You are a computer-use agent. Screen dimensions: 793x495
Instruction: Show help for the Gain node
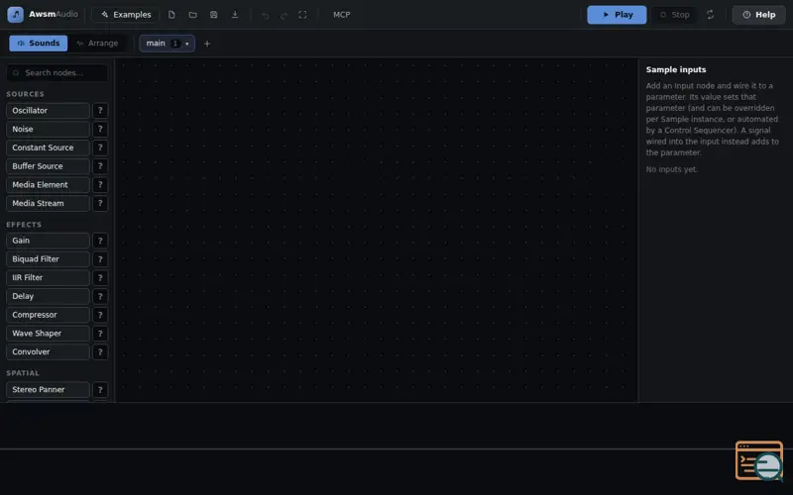(100, 241)
